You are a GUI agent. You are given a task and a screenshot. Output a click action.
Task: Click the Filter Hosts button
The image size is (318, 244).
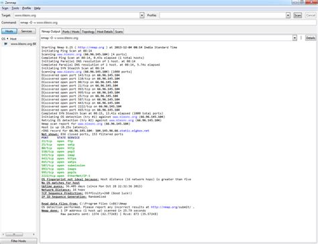tap(19, 241)
